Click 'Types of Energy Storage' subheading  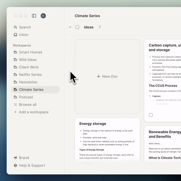(x=92, y=150)
